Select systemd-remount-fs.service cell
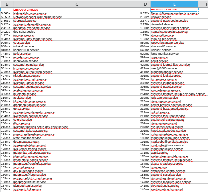This screenshot has height=192, width=208. coord(174,156)
